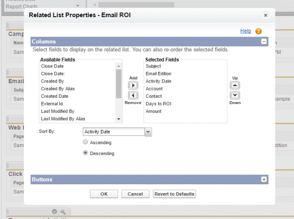Open the Help link
294x219 pixels.
[x=245, y=31]
